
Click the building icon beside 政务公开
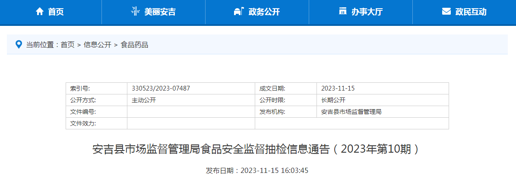point(238,12)
